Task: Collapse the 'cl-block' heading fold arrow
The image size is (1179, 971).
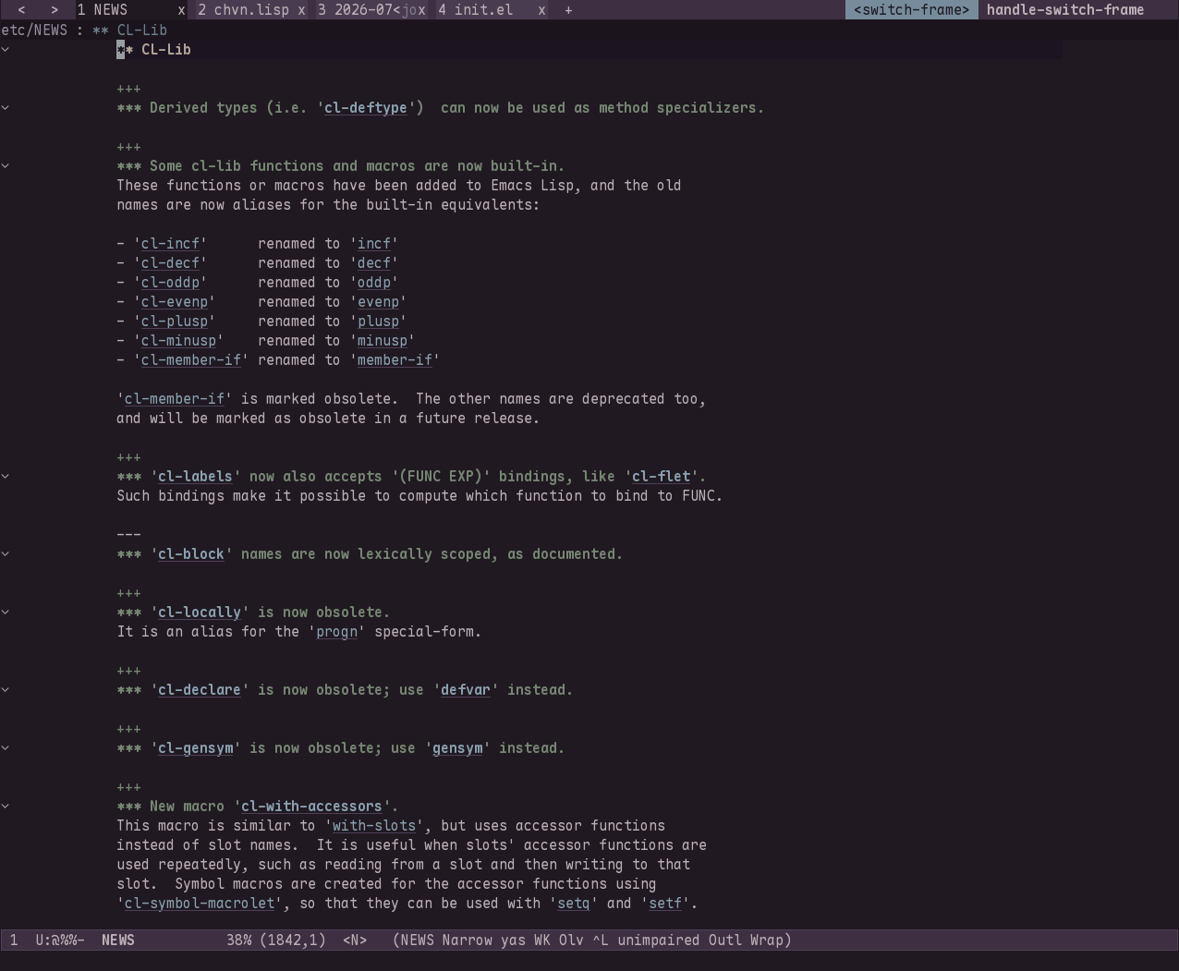Action: (x=6, y=553)
